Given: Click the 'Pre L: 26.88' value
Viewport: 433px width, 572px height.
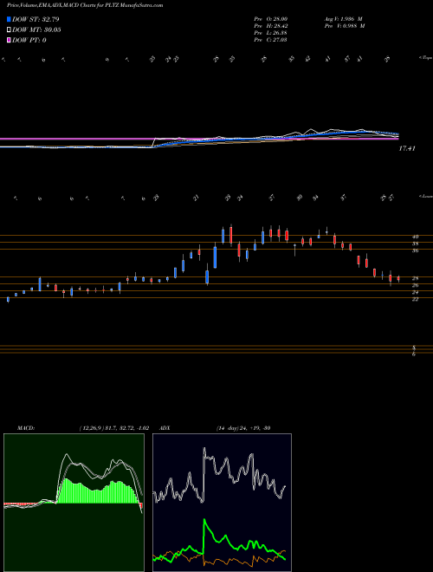Looking at the screenshot, I should point(271,33).
